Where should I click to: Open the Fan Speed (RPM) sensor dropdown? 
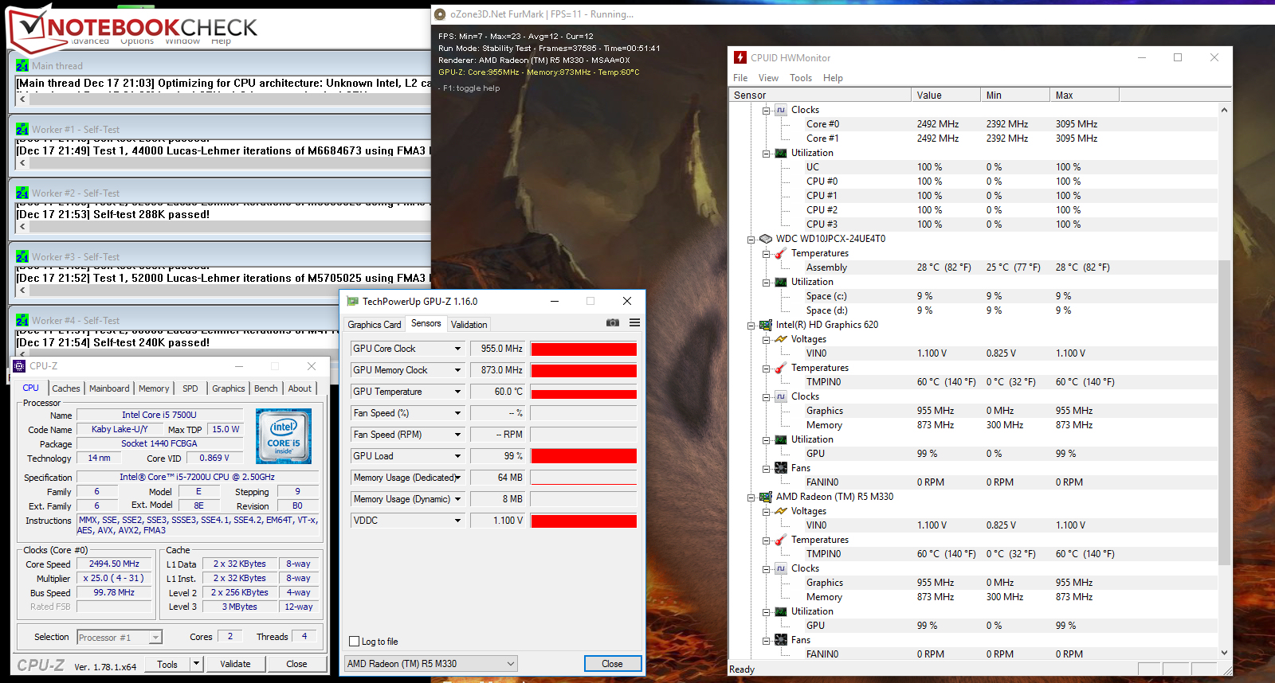(x=457, y=435)
